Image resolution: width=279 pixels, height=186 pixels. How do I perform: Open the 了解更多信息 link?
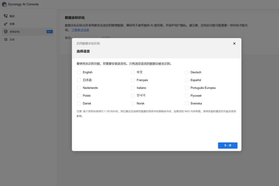pos(80,30)
